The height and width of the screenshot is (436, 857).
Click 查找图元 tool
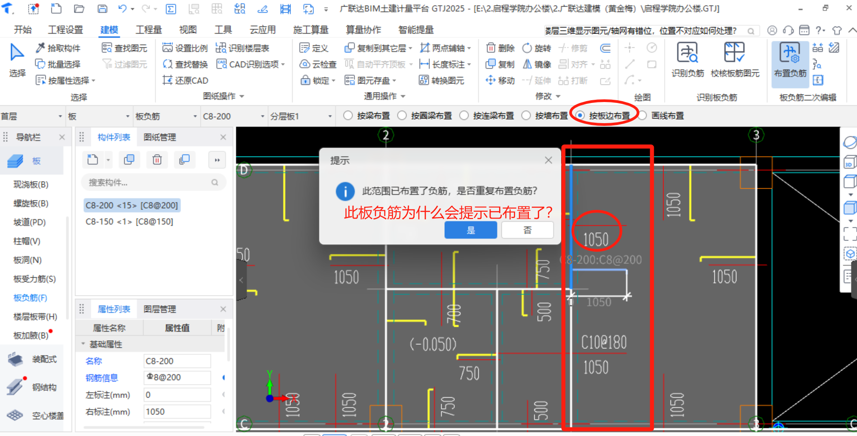[x=125, y=48]
